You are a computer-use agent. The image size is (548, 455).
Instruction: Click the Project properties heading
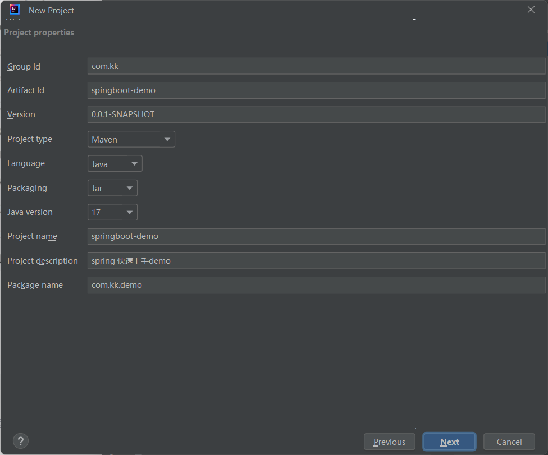click(39, 33)
